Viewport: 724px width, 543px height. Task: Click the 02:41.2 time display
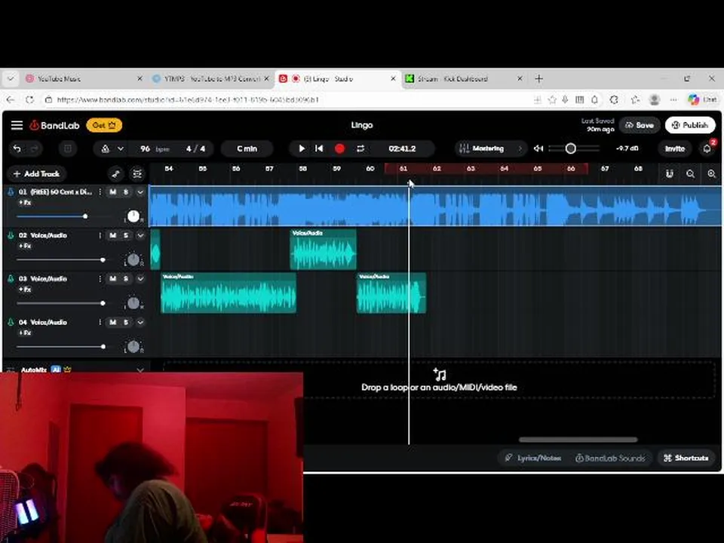402,149
